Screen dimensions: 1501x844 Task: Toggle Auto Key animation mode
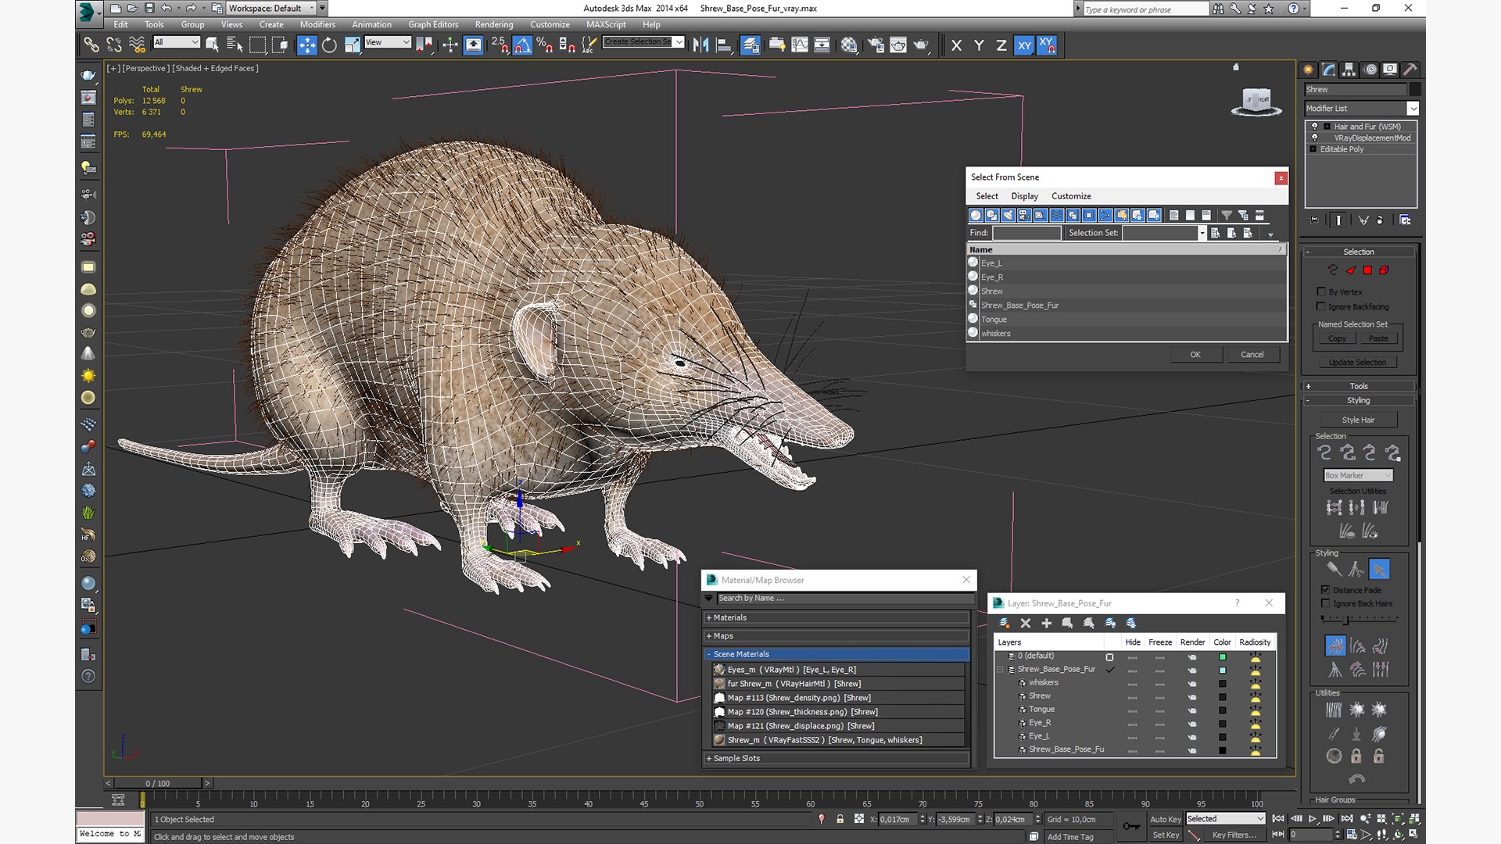click(1165, 819)
